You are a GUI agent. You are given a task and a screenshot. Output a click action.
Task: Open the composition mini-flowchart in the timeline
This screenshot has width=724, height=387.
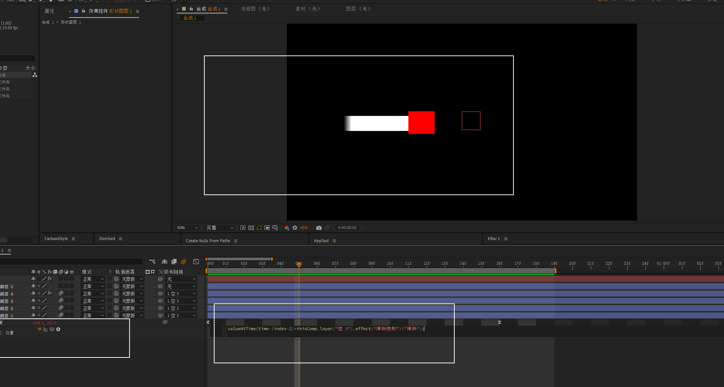[x=152, y=262]
